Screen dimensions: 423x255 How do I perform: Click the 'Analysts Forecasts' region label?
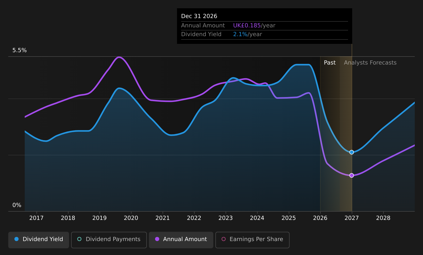pos(370,63)
